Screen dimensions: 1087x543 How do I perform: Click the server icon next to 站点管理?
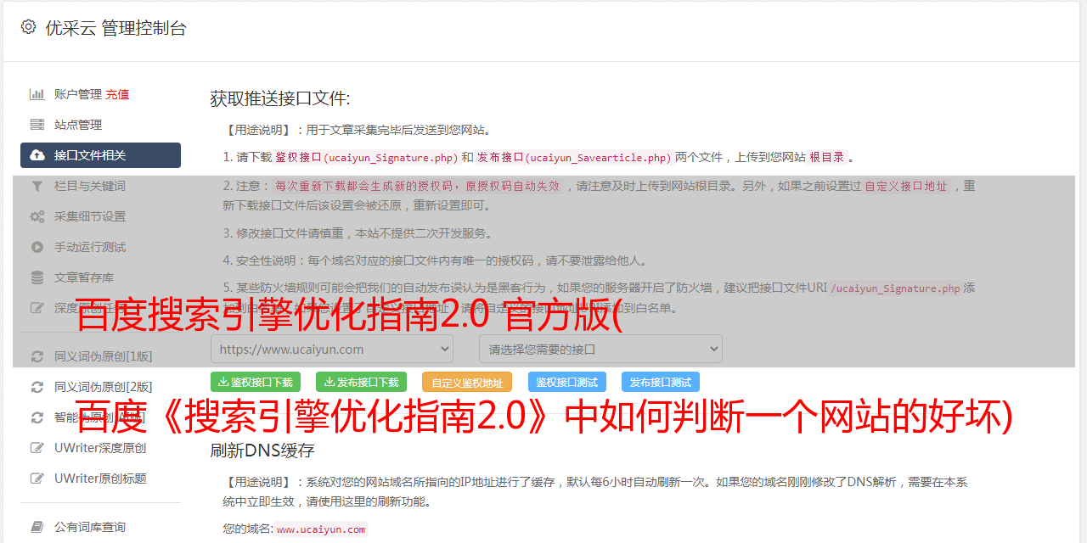(37, 125)
